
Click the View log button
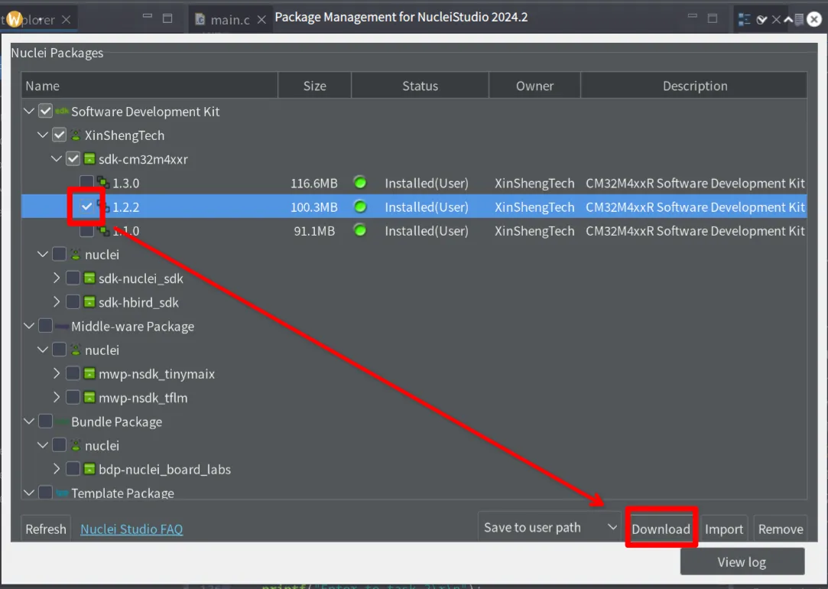pos(742,562)
